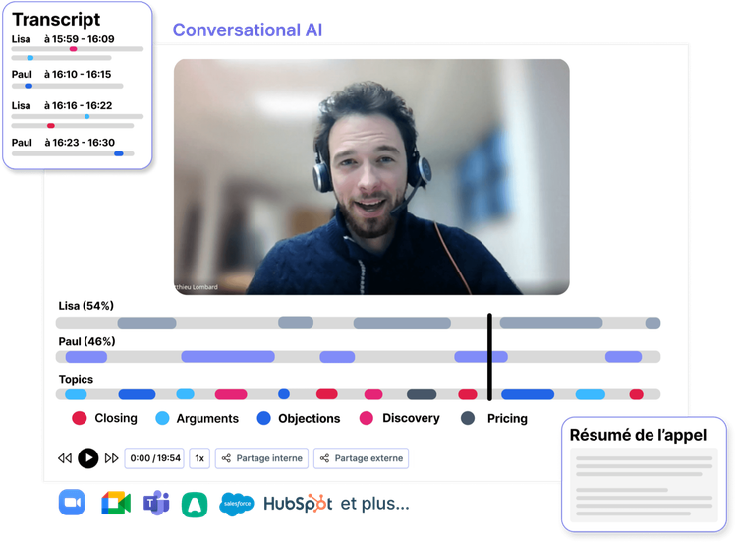
Task: Click the 0:00 / 19:54 time display
Action: tap(154, 458)
